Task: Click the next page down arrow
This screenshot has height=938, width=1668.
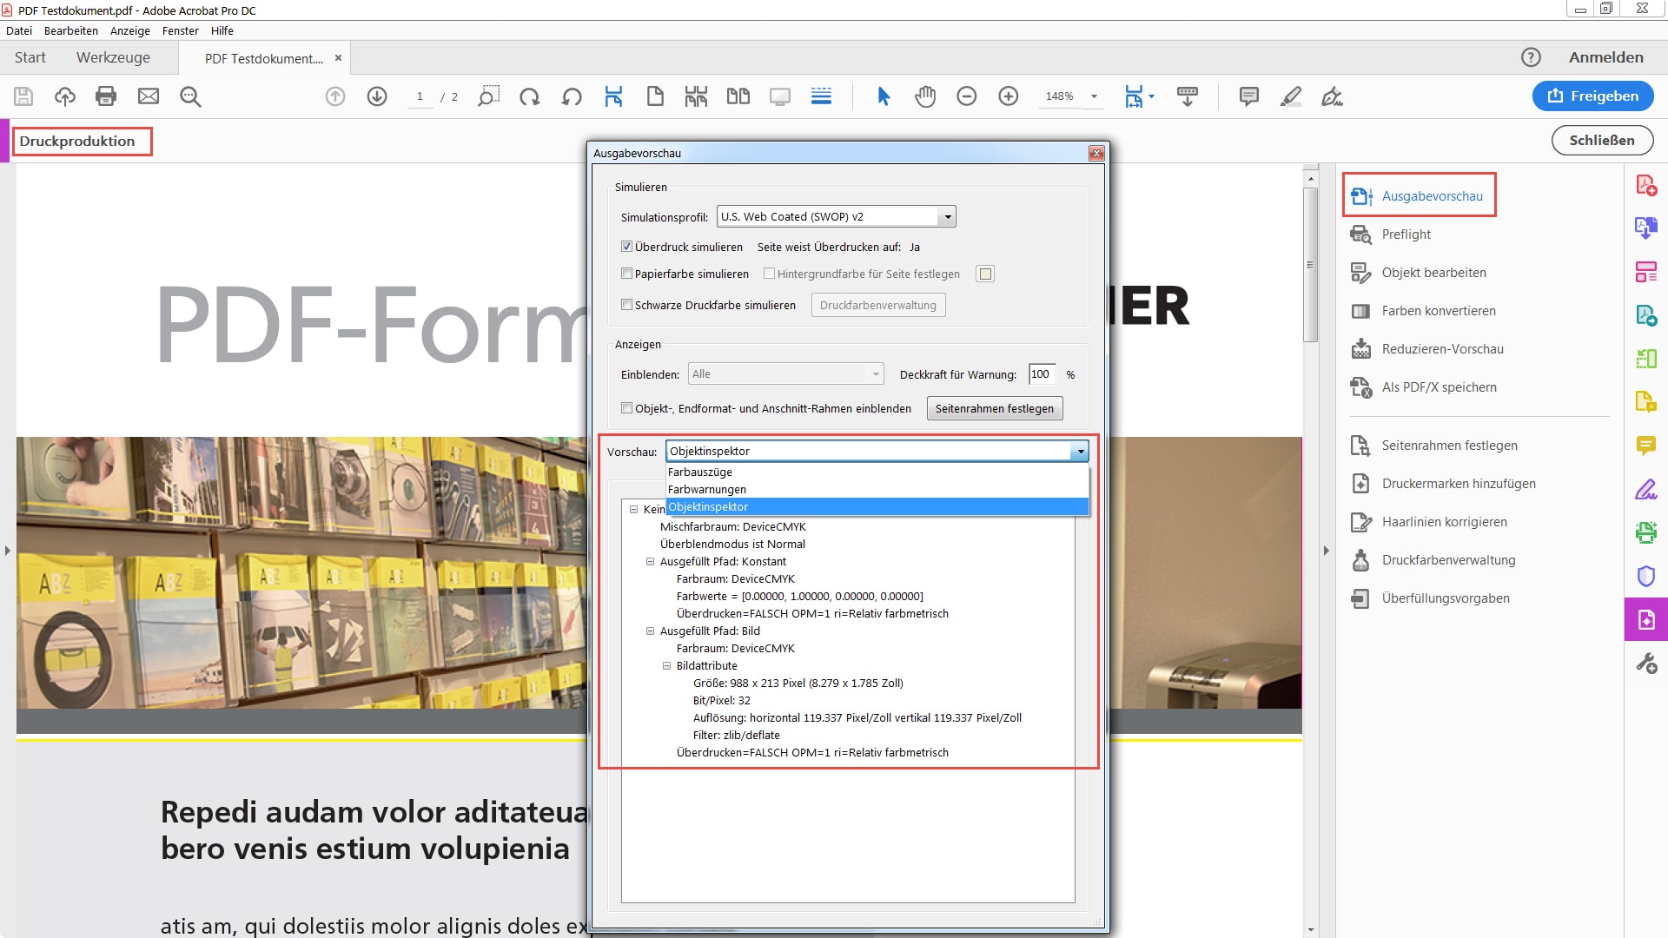Action: click(x=377, y=96)
